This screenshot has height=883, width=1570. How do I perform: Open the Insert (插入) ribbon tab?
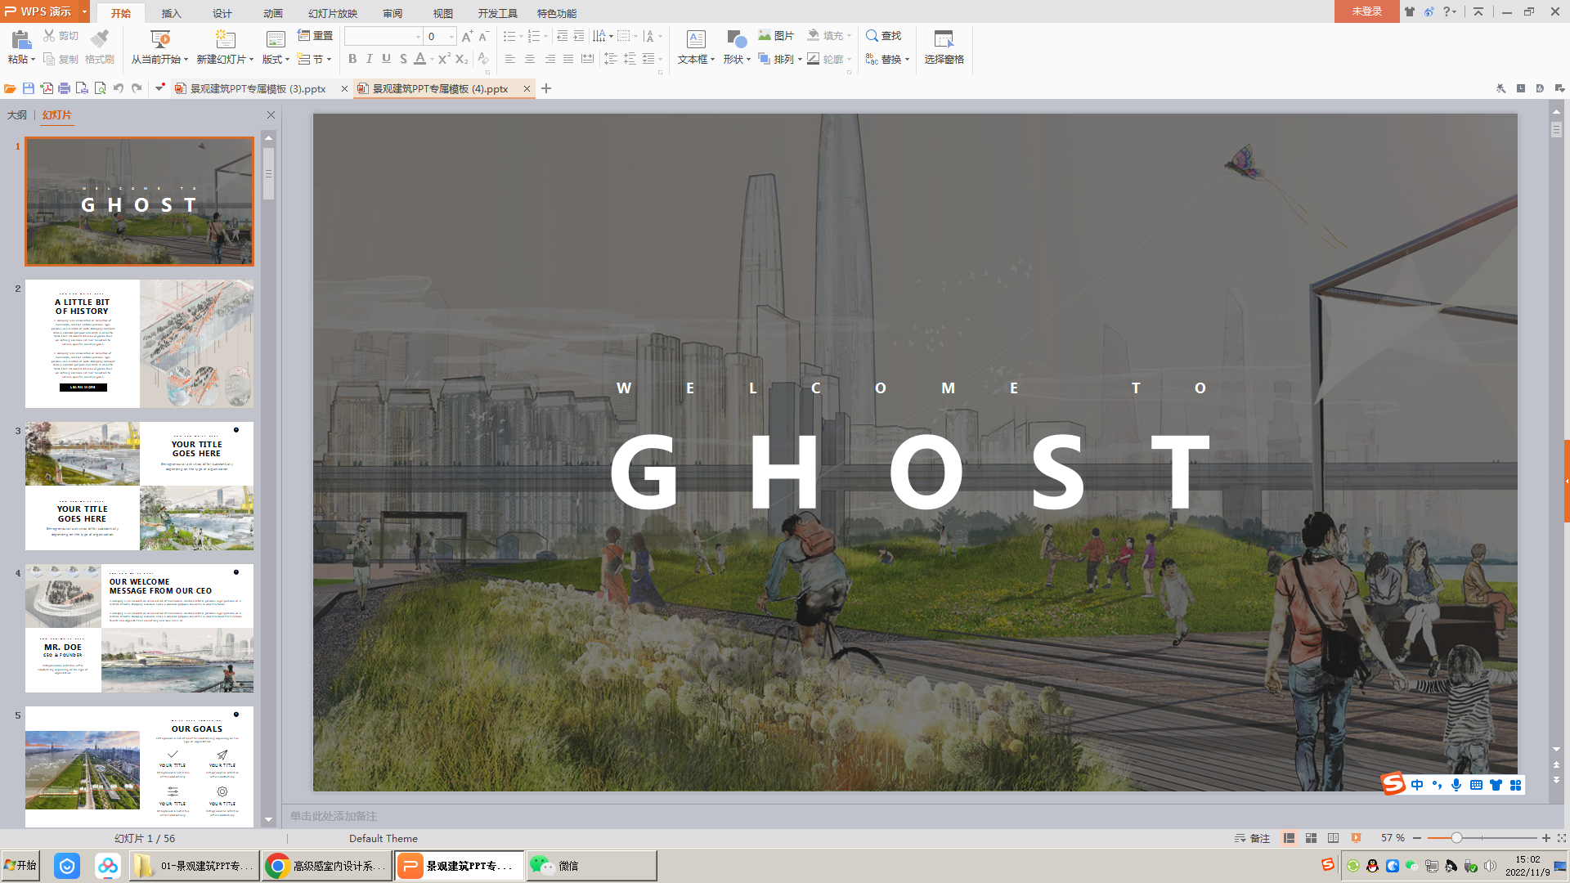click(x=171, y=13)
